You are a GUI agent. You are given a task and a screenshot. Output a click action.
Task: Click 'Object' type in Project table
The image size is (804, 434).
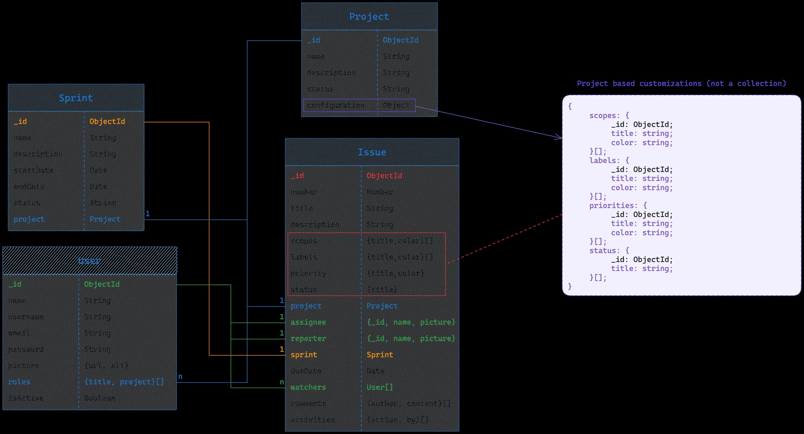[x=396, y=106]
